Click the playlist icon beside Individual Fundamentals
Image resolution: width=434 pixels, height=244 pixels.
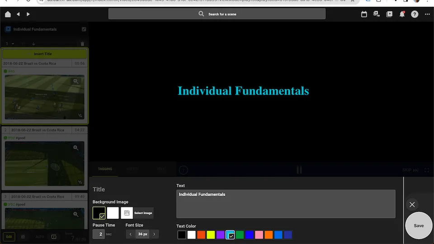8,29
